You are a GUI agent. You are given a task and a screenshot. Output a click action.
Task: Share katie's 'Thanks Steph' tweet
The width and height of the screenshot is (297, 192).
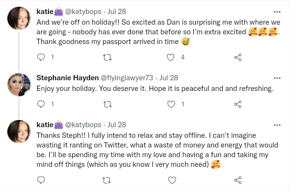pos(238,180)
